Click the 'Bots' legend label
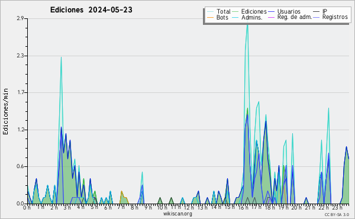This screenshot has width=355, height=219. point(222,17)
